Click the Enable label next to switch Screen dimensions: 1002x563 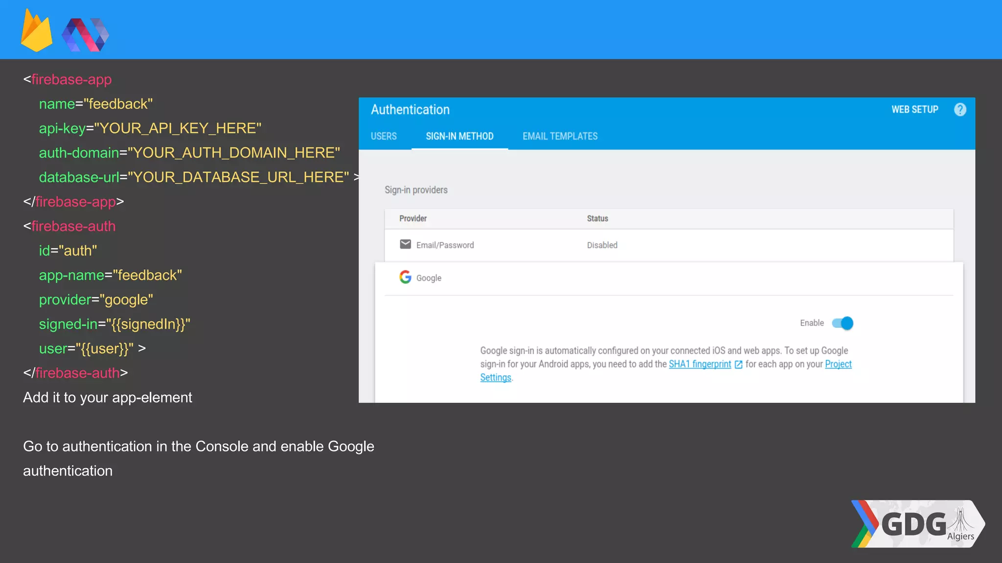tap(812, 323)
